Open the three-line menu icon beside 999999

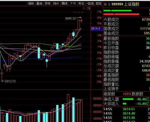tap(109, 4)
